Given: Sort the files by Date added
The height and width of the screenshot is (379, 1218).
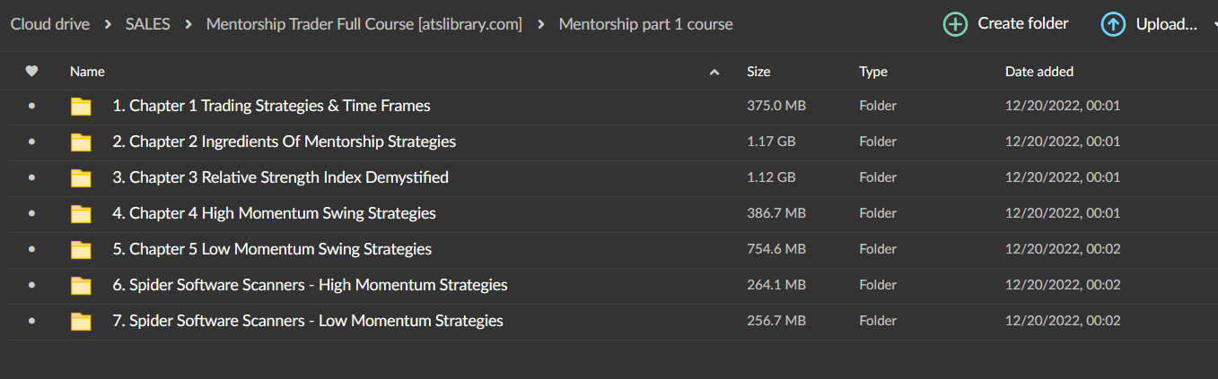Looking at the screenshot, I should point(1038,72).
